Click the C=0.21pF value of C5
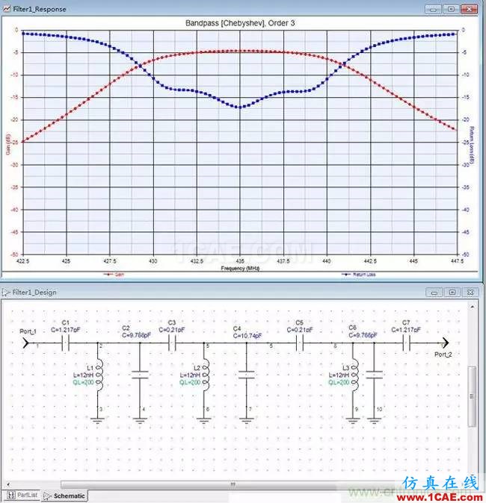Viewport: 486px width, 503px height. pos(300,329)
